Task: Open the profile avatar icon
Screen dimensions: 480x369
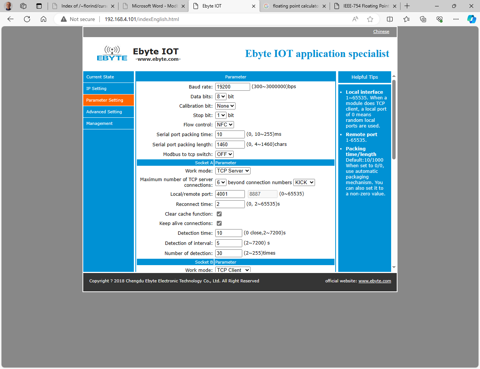Action: [8, 6]
